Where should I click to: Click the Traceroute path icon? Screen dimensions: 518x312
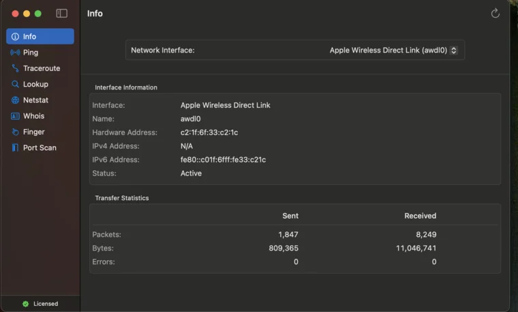tap(15, 68)
